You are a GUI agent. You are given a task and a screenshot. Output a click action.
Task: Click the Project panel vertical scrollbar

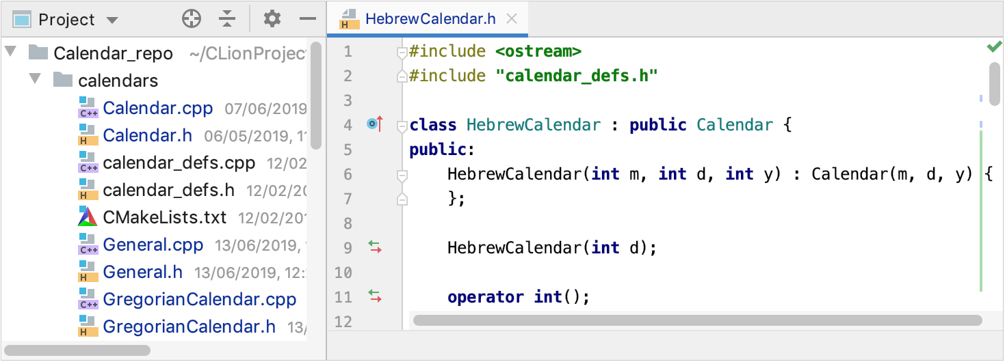coord(315,96)
